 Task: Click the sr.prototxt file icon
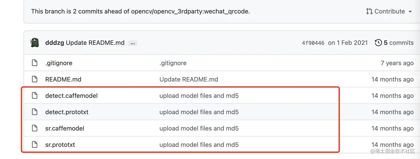(35, 145)
